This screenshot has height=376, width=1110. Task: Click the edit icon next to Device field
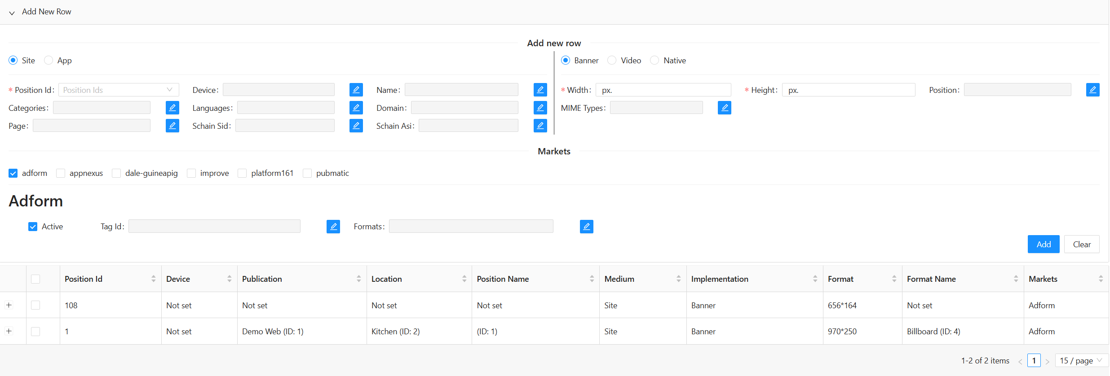tap(356, 90)
